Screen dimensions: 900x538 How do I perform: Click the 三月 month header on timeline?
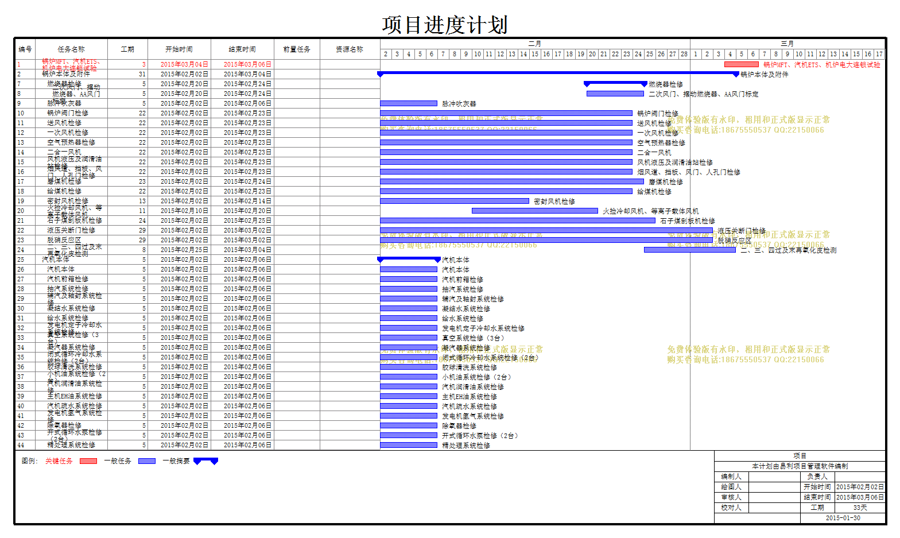pos(788,44)
